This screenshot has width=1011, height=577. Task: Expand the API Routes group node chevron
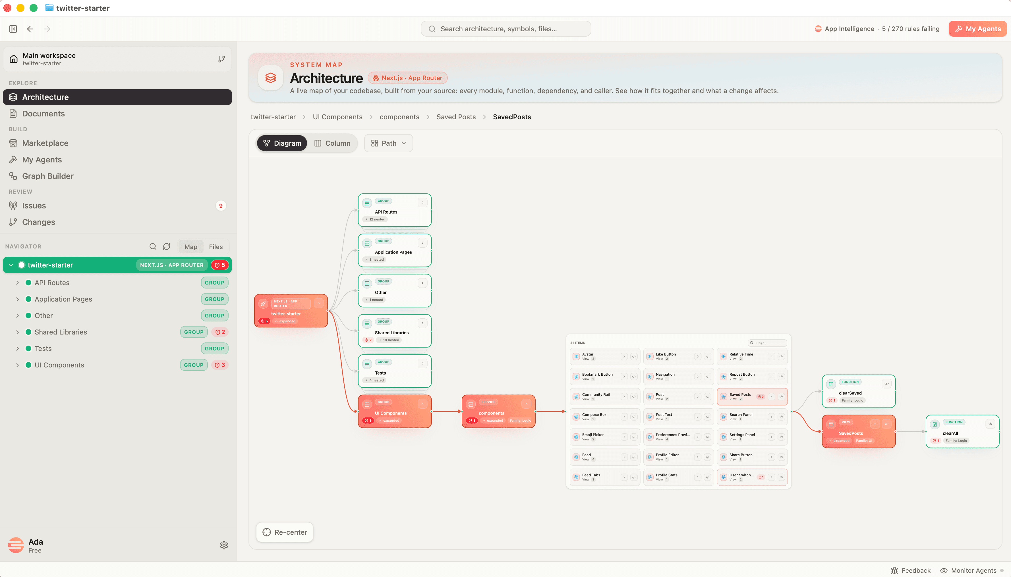click(422, 202)
